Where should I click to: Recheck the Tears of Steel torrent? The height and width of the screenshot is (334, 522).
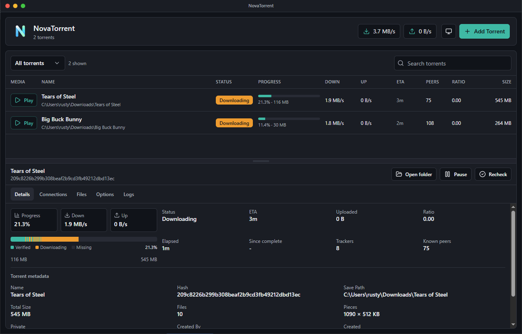[493, 174]
